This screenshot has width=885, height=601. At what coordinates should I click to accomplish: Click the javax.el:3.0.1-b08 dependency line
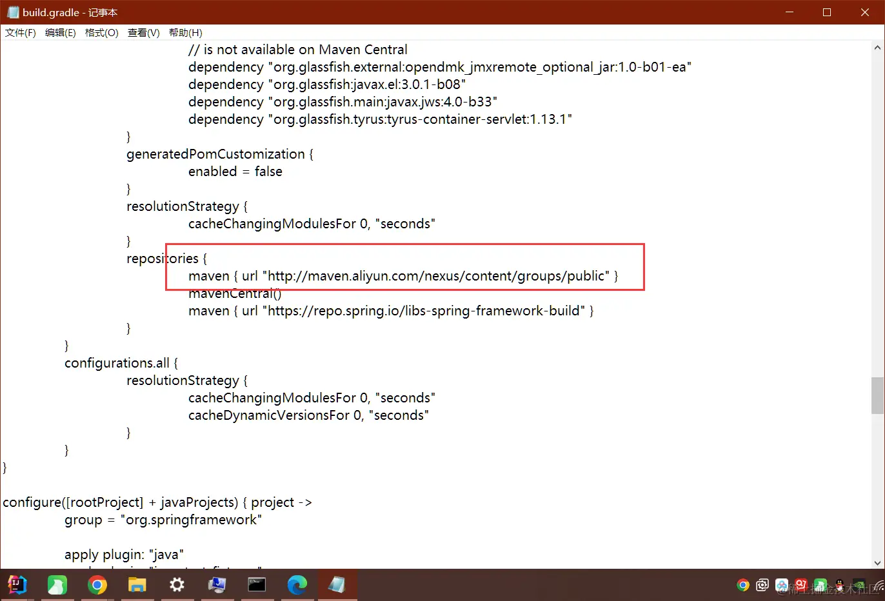pos(327,84)
